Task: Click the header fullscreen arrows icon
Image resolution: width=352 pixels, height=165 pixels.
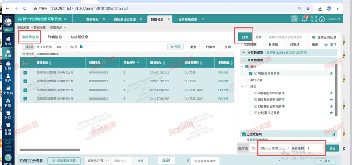Action: 314,19
